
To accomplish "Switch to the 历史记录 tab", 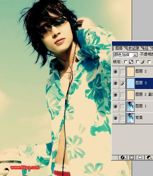I will tap(132, 48).
